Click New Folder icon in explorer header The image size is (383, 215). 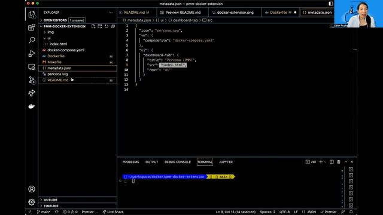(x=100, y=26)
